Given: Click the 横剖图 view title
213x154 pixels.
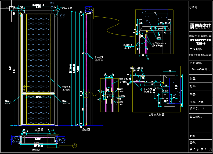Looking at the screenshot, I should point(36,150).
